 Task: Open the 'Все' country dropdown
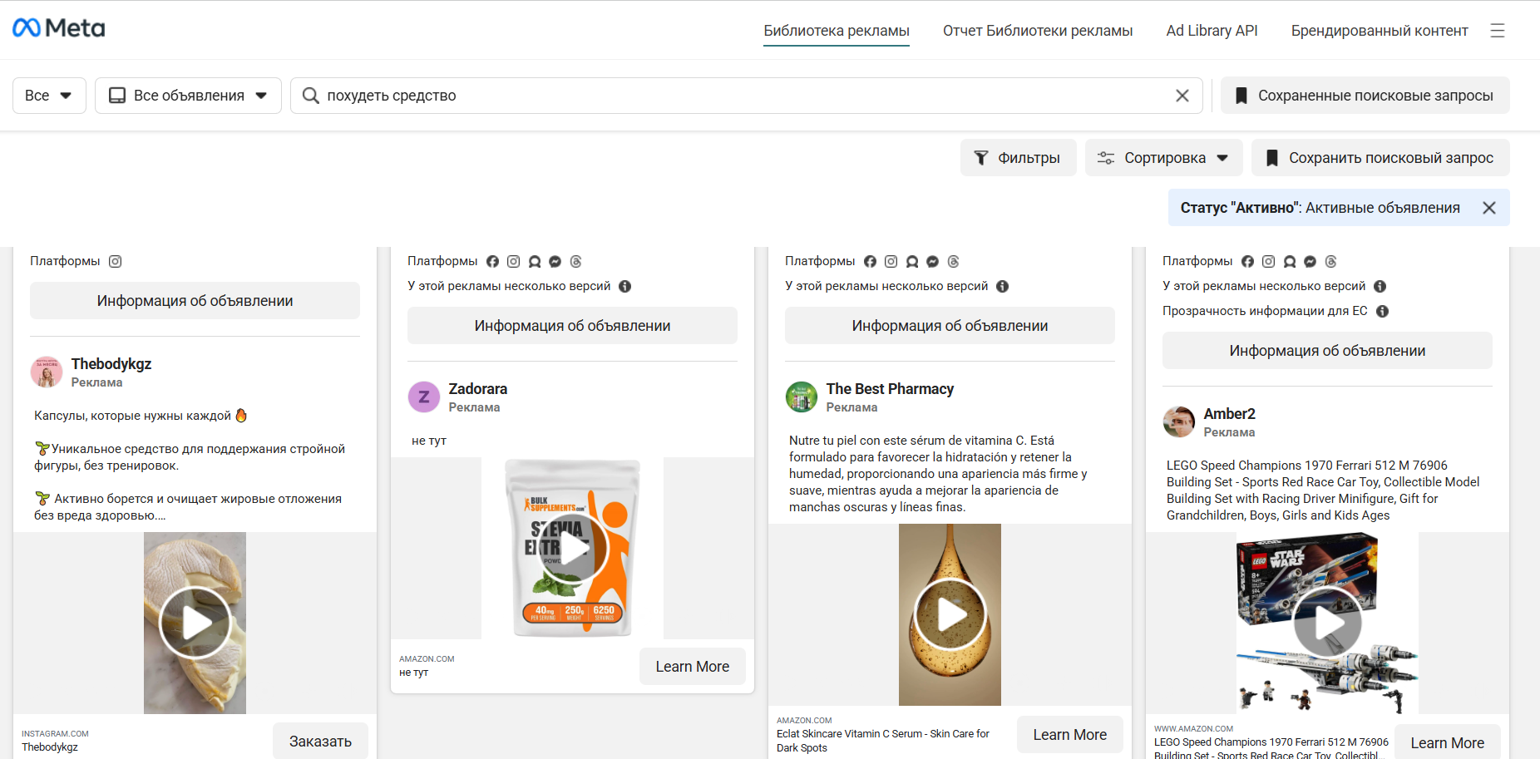click(x=49, y=96)
